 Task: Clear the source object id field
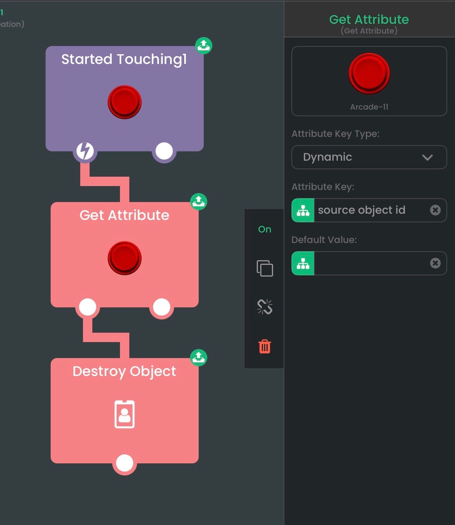[x=435, y=210]
